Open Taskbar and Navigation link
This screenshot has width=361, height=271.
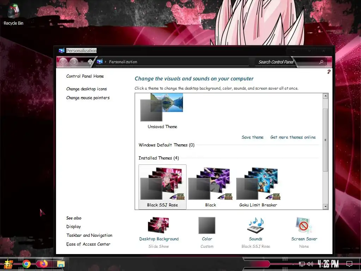(x=89, y=235)
